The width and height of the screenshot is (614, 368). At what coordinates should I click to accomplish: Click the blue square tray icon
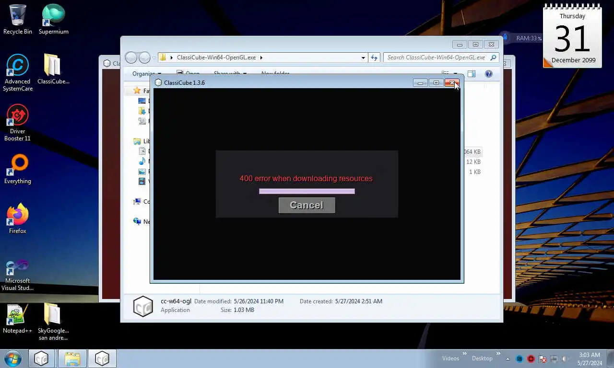[x=520, y=358]
